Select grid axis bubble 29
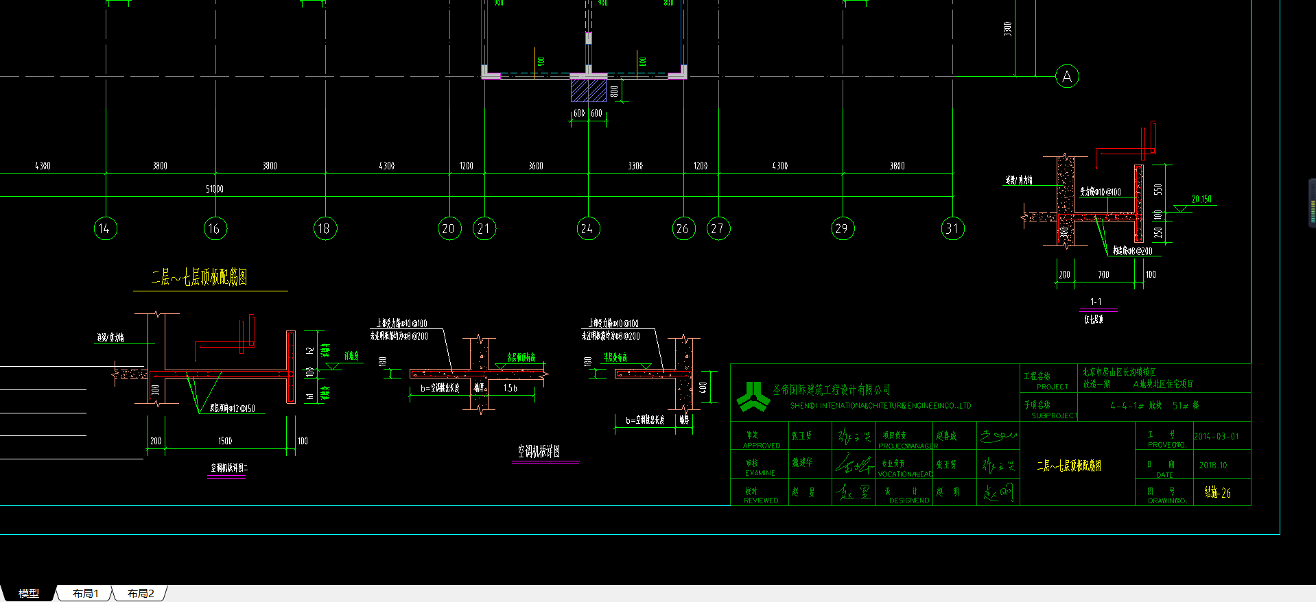1316x602 pixels. [x=843, y=228]
